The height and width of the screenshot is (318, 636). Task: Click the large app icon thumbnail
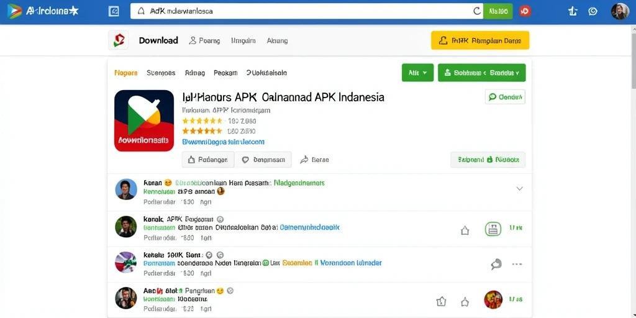point(144,120)
